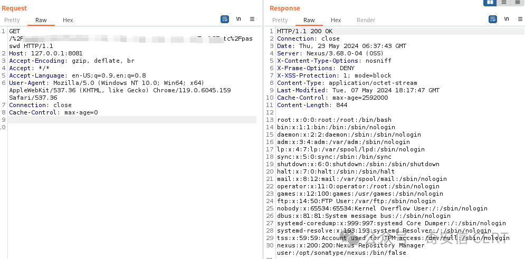The width and height of the screenshot is (525, 259).
Task: Switch Response view to Raw tab
Action: (309, 20)
